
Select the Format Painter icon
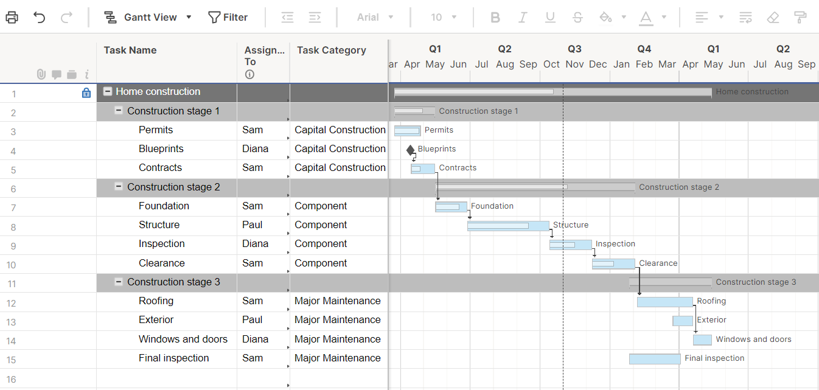point(800,17)
